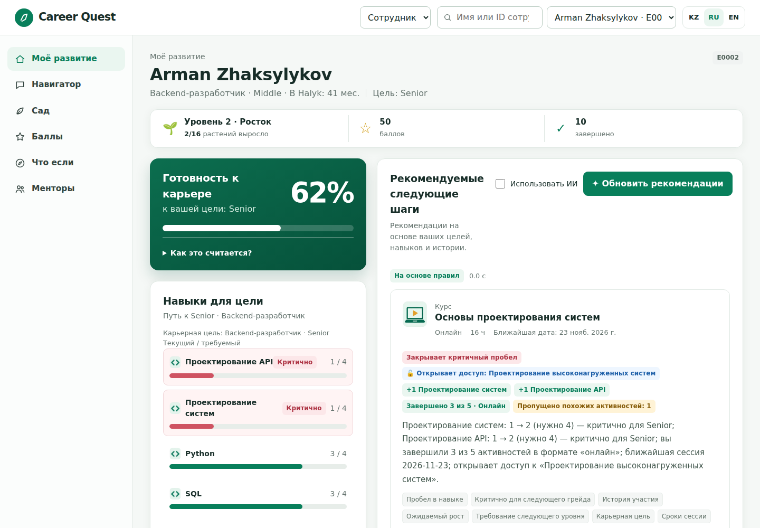Click Обновить рекомендации button
This screenshot has height=528, width=760.
click(658, 184)
